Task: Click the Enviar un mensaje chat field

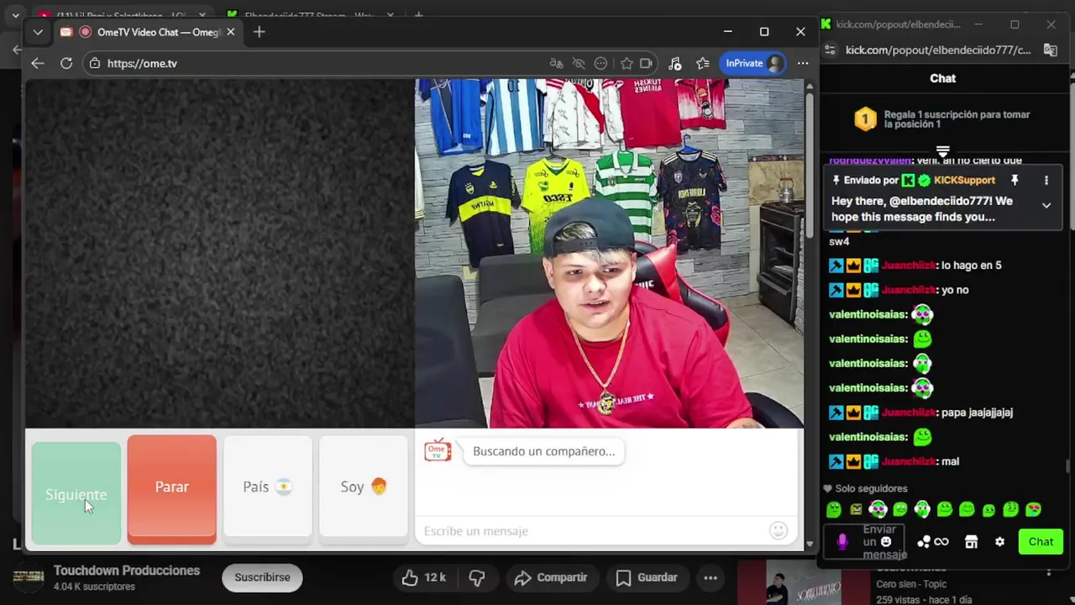Action: 865,542
